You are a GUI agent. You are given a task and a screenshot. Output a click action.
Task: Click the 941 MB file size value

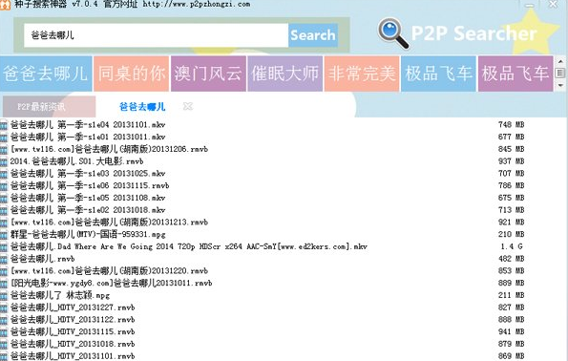[x=511, y=331]
